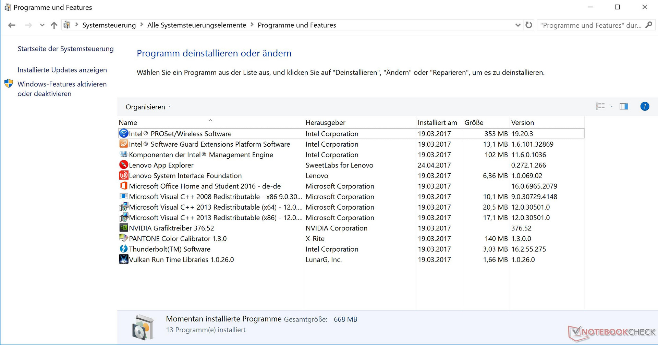Expand the view options dropdown arrow
The width and height of the screenshot is (658, 345).
pos(612,106)
